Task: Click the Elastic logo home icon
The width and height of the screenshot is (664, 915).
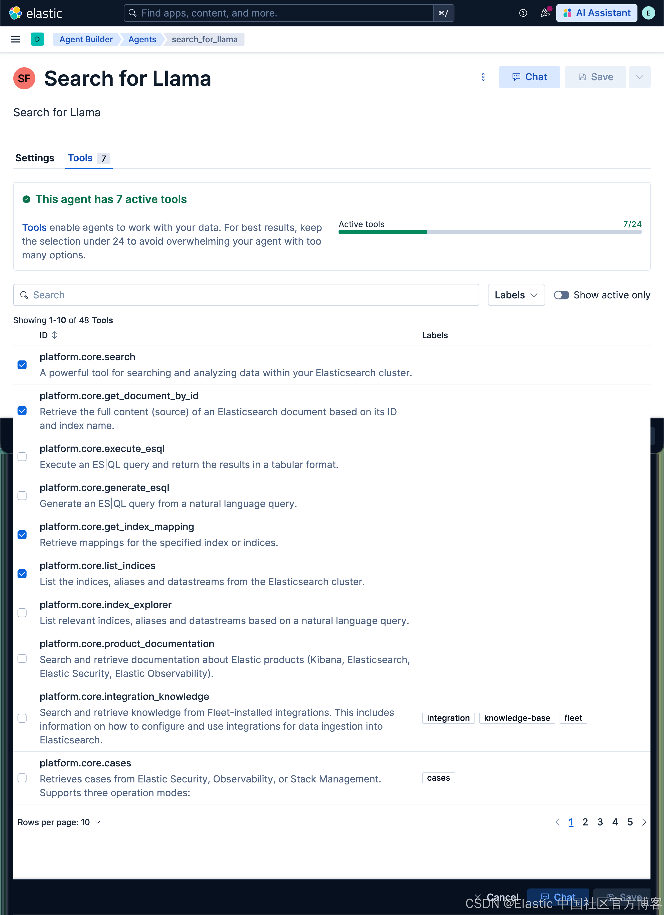Action: (x=15, y=13)
